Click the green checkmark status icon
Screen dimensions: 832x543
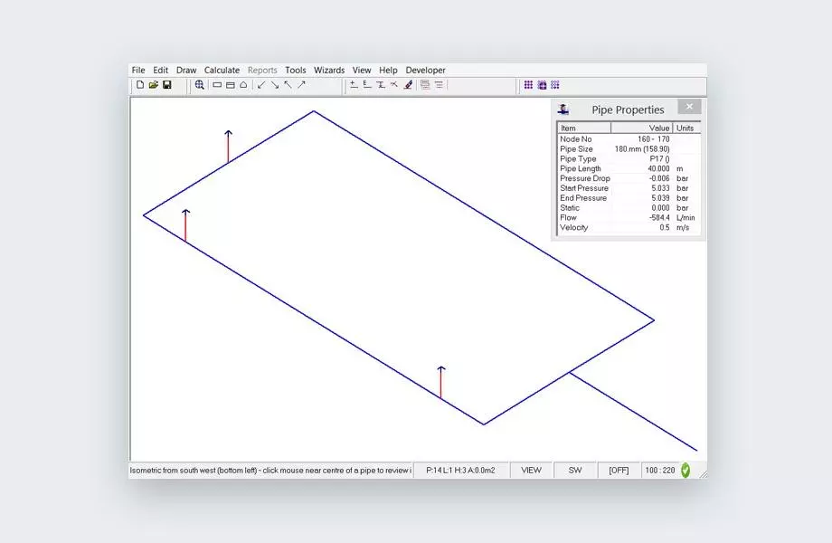point(685,471)
